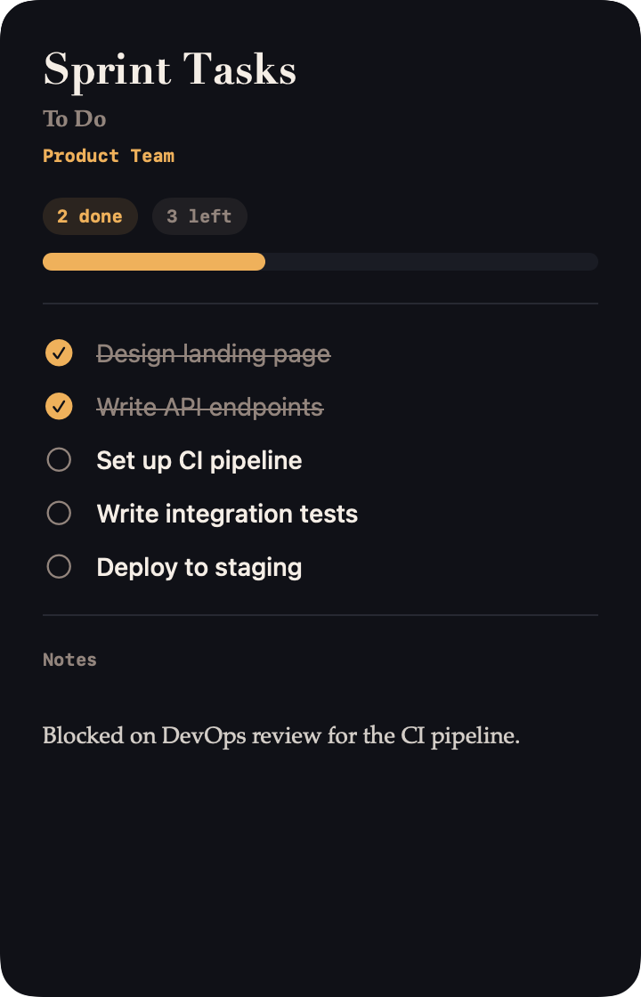Select the Set up CI pipeline task text
The image size is (641, 997).
click(x=199, y=459)
